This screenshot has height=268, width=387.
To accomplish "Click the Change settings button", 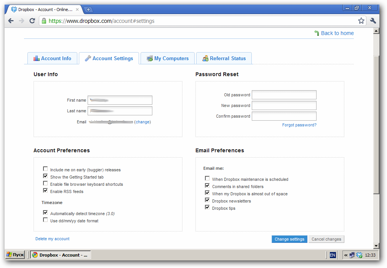I will [289, 239].
